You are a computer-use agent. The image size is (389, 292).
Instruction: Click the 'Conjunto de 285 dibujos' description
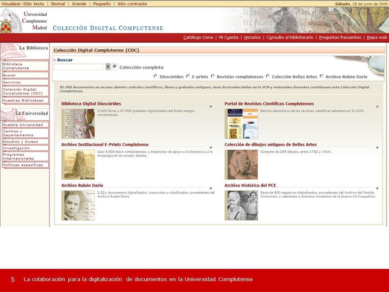click(296, 152)
